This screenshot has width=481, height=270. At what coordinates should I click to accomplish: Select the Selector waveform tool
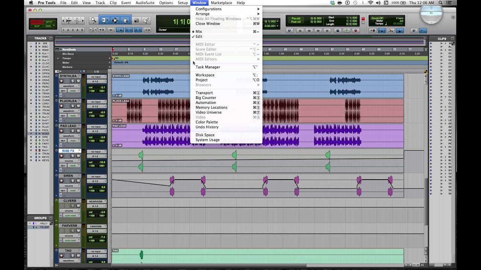click(115, 20)
